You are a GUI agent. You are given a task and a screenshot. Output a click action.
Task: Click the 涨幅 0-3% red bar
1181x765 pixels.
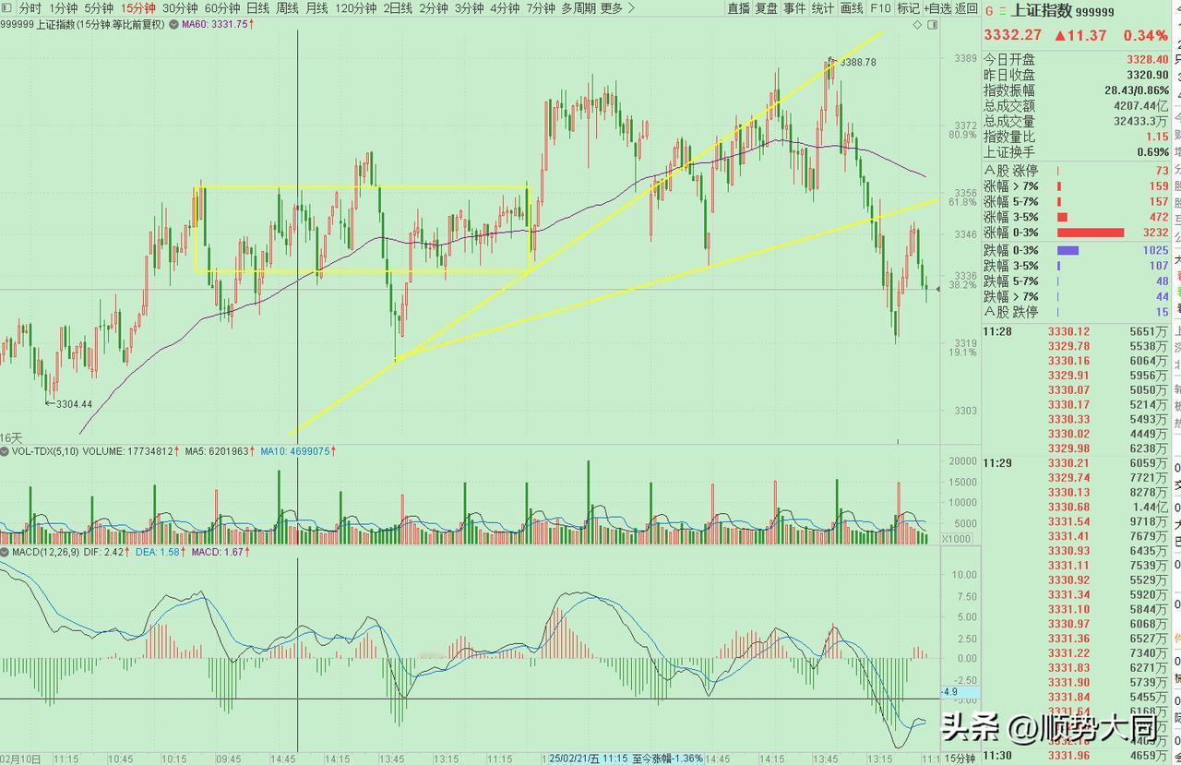point(1091,233)
